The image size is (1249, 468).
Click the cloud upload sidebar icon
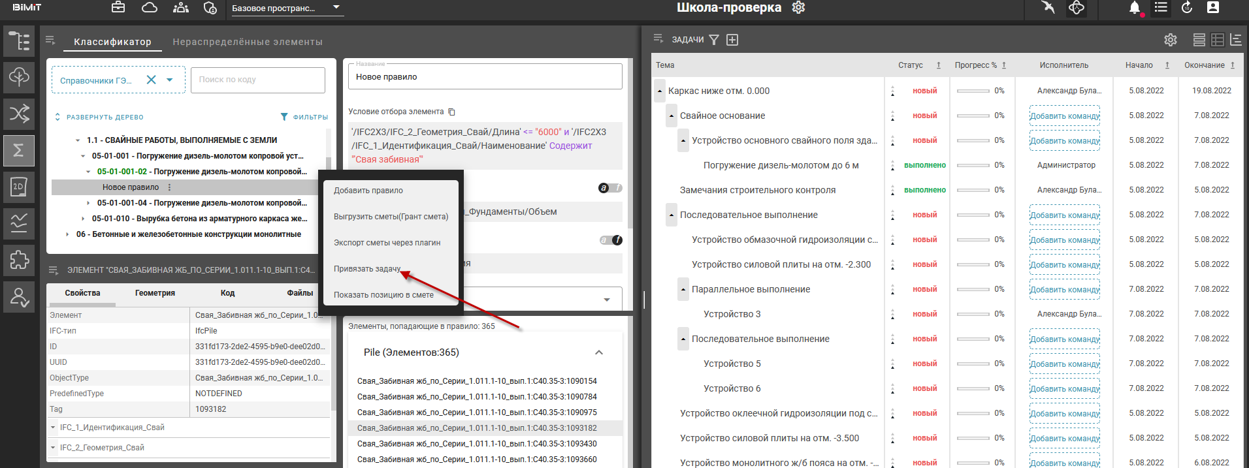(19, 77)
